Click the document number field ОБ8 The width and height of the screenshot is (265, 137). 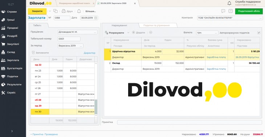click(x=62, y=18)
